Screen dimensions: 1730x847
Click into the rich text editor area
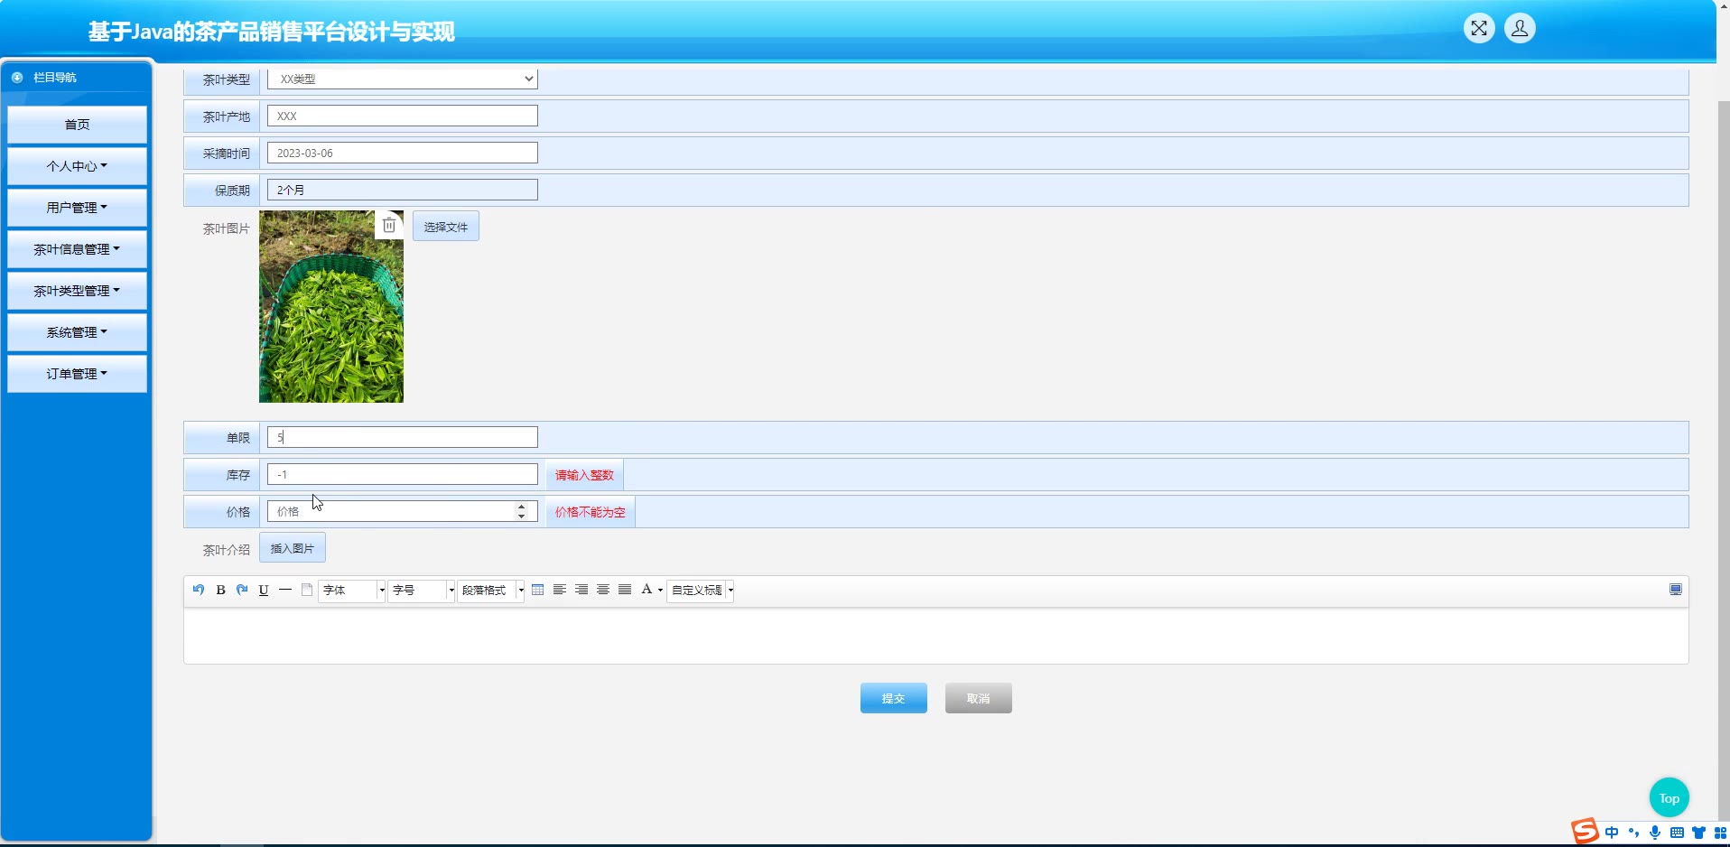(x=936, y=636)
